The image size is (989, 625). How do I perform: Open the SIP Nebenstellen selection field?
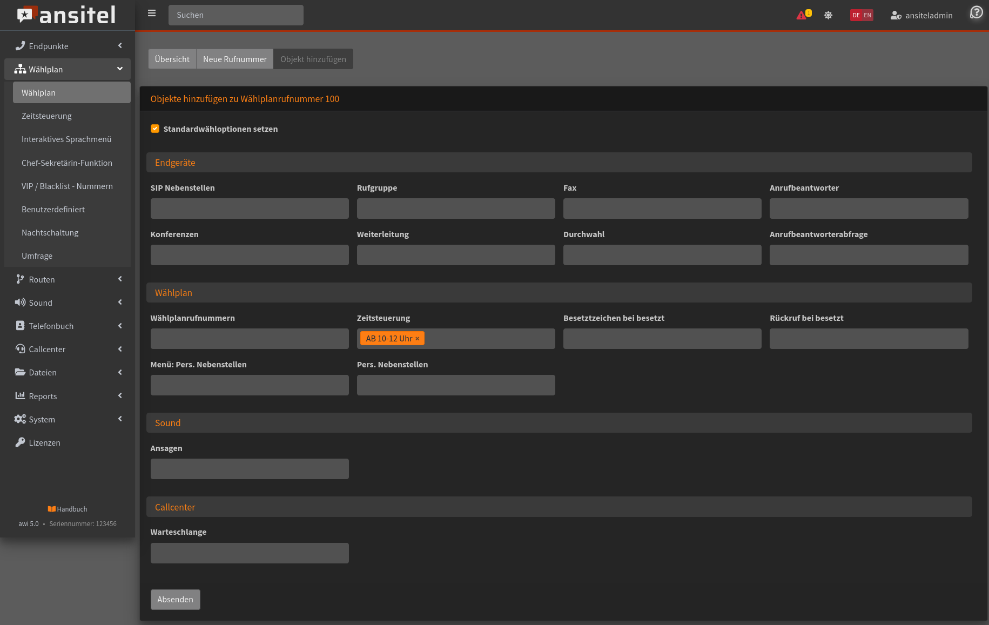[x=250, y=209]
